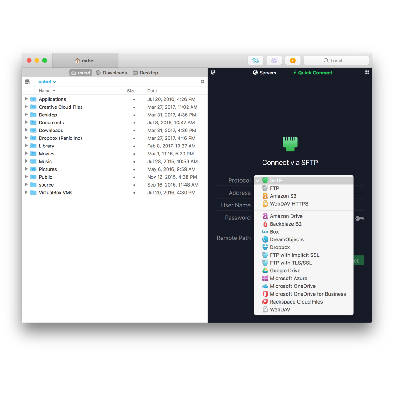394x394 pixels.
Task: Expand the Documents folder disclosure triangle
Action: (x=26, y=123)
